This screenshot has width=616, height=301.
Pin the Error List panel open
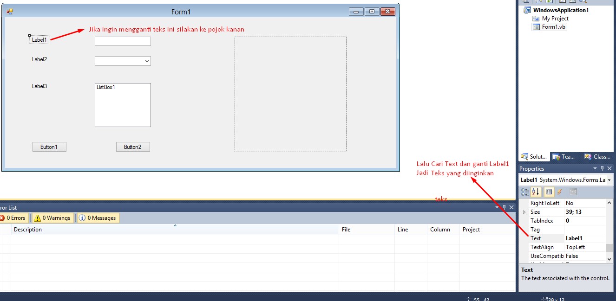tap(504, 207)
